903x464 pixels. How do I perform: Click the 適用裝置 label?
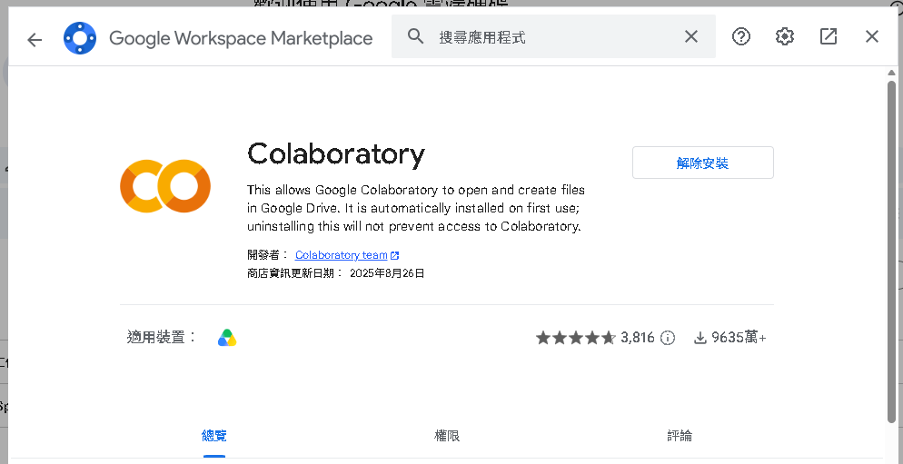[x=162, y=337]
